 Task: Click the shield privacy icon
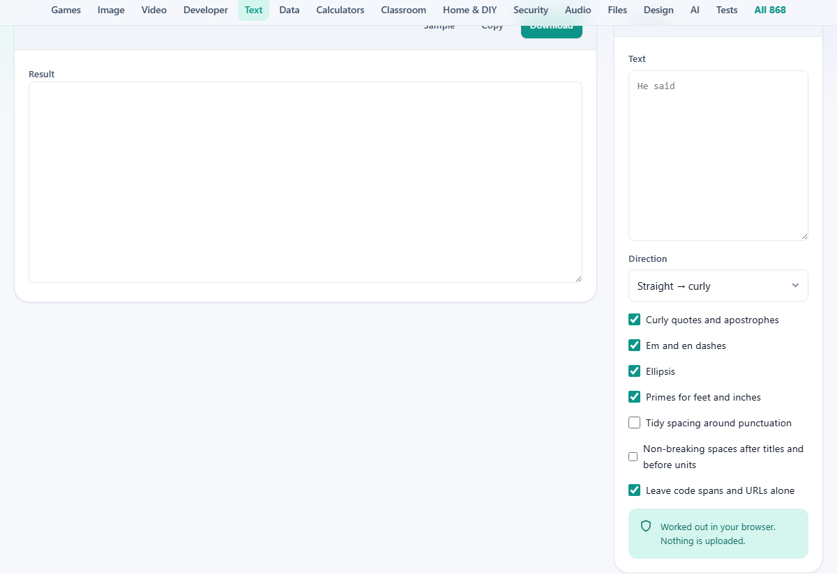point(646,527)
